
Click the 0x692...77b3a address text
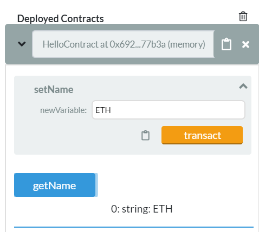coord(138,44)
